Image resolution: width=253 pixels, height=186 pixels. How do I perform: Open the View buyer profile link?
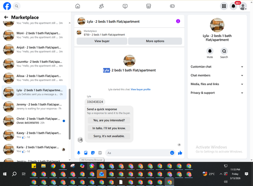coord(141,89)
